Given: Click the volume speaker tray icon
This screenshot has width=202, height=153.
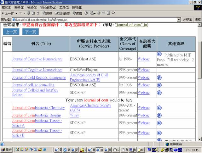Looking at the screenshot, I should click(x=158, y=150).
